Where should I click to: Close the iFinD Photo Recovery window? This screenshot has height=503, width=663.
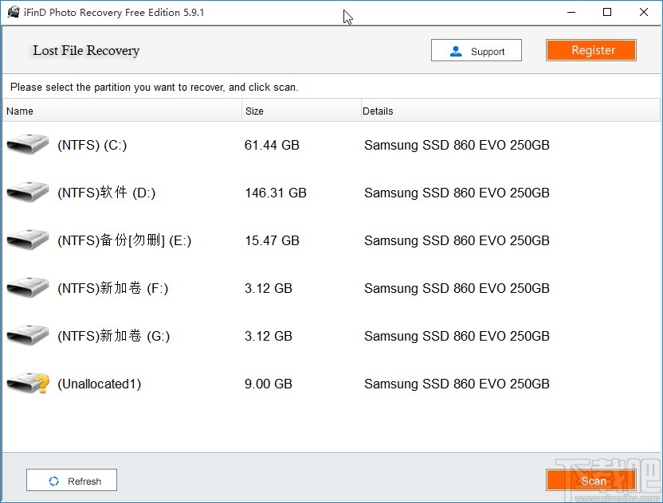pyautogui.click(x=644, y=12)
